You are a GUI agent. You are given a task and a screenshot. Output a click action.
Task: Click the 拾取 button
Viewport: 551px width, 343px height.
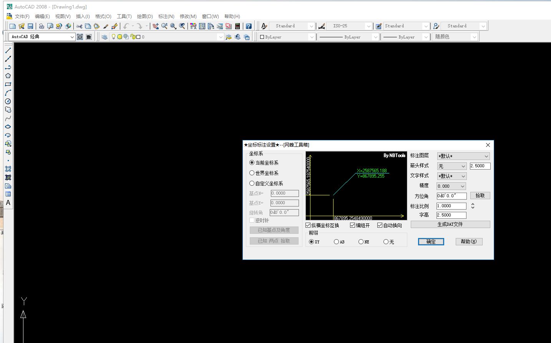coord(480,196)
